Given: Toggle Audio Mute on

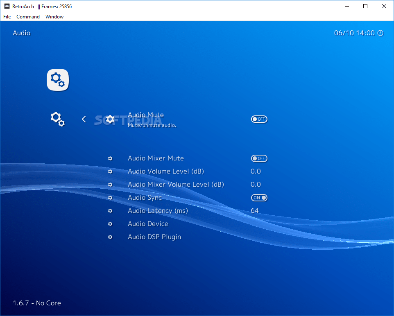Looking at the screenshot, I should point(259,119).
